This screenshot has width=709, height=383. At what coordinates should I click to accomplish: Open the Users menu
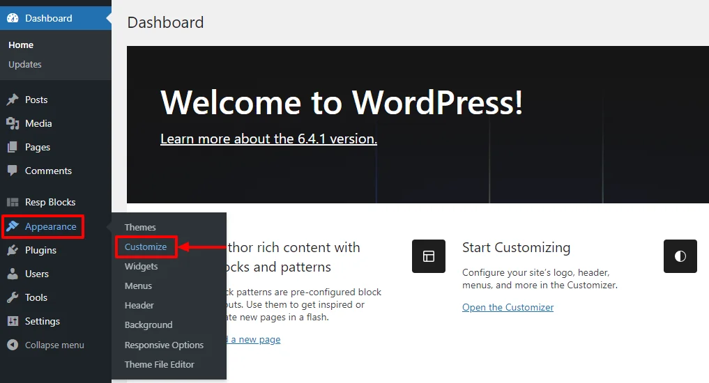37,274
